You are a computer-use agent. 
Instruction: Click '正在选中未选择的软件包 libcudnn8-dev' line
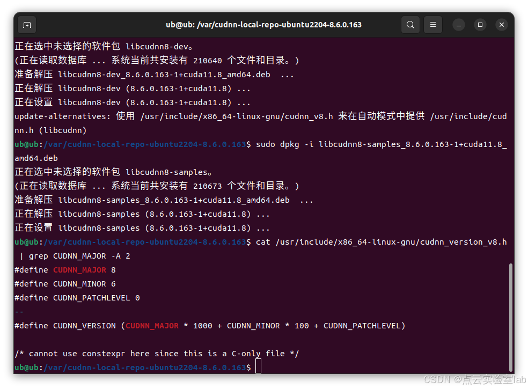pos(104,47)
